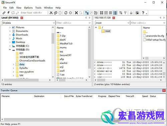The height and width of the screenshot is (126, 167).
Task: Switch to large icons view
Action: pos(102,13)
